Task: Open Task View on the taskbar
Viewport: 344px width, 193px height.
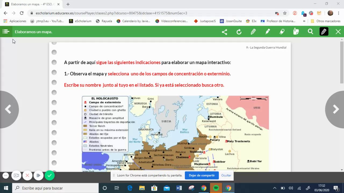Action: point(117,188)
